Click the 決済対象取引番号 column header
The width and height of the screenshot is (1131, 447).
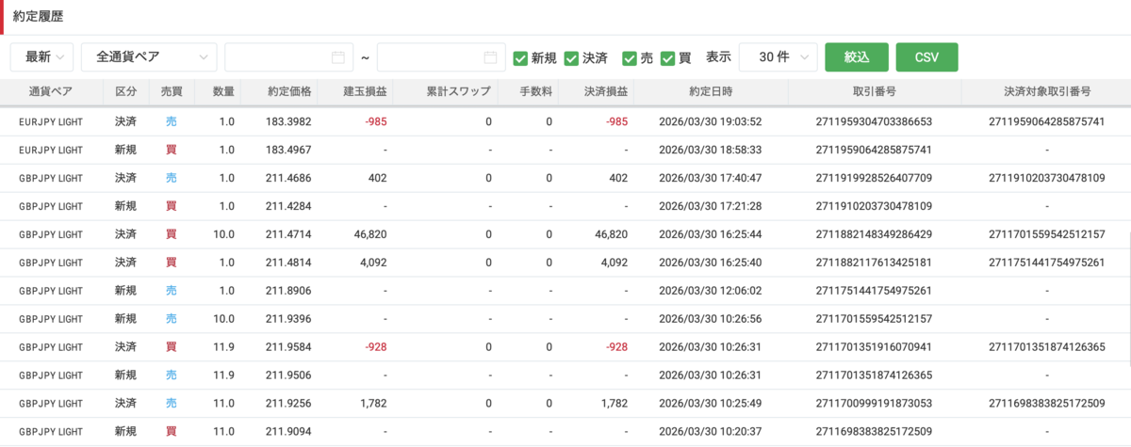1047,92
